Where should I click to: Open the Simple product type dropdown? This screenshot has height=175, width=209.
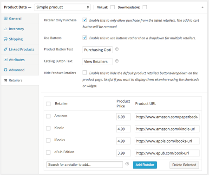[x=62, y=7]
